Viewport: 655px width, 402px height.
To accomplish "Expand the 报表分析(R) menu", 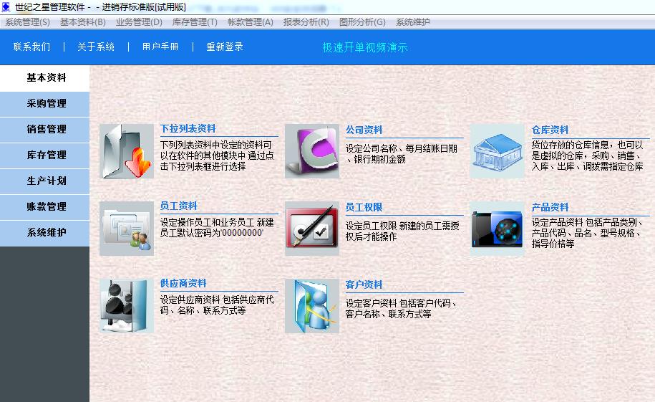I will [306, 22].
